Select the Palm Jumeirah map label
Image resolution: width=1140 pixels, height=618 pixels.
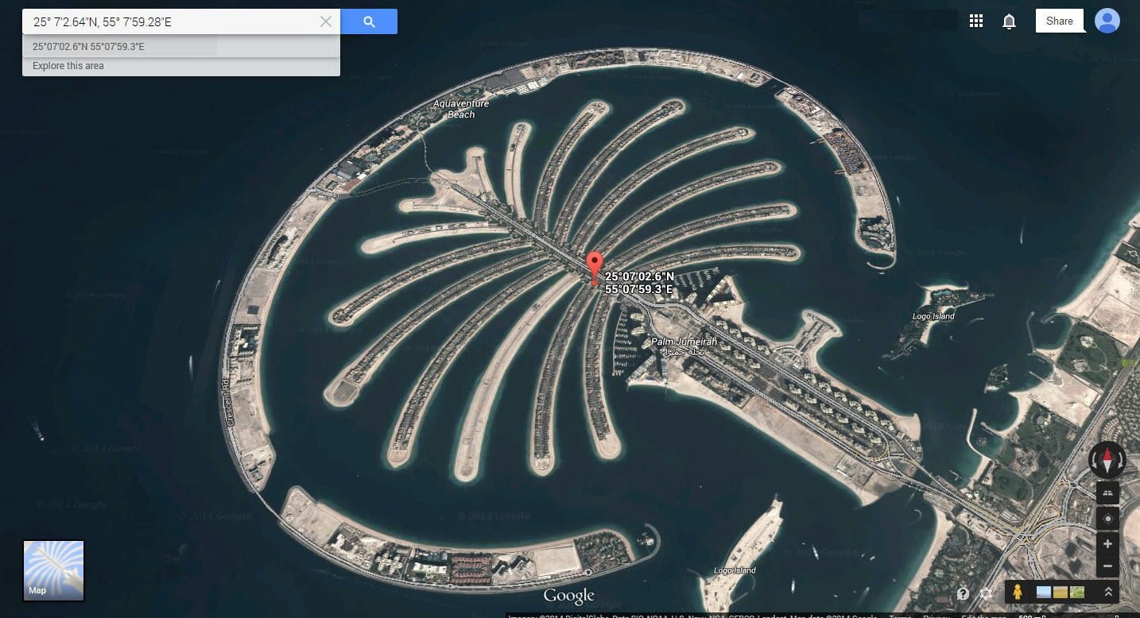click(x=684, y=342)
